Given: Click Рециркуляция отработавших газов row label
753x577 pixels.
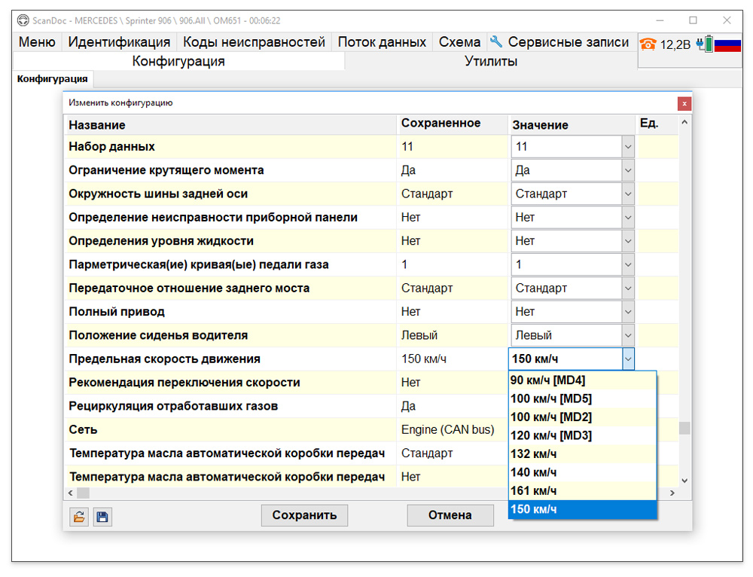Looking at the screenshot, I should pyautogui.click(x=173, y=406).
